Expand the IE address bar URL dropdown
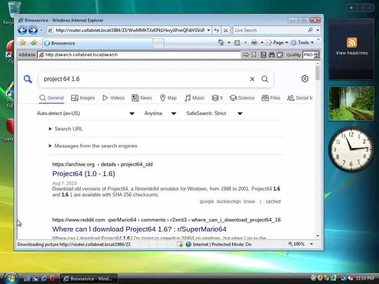This screenshot has height=284, width=379. pyautogui.click(x=208, y=30)
